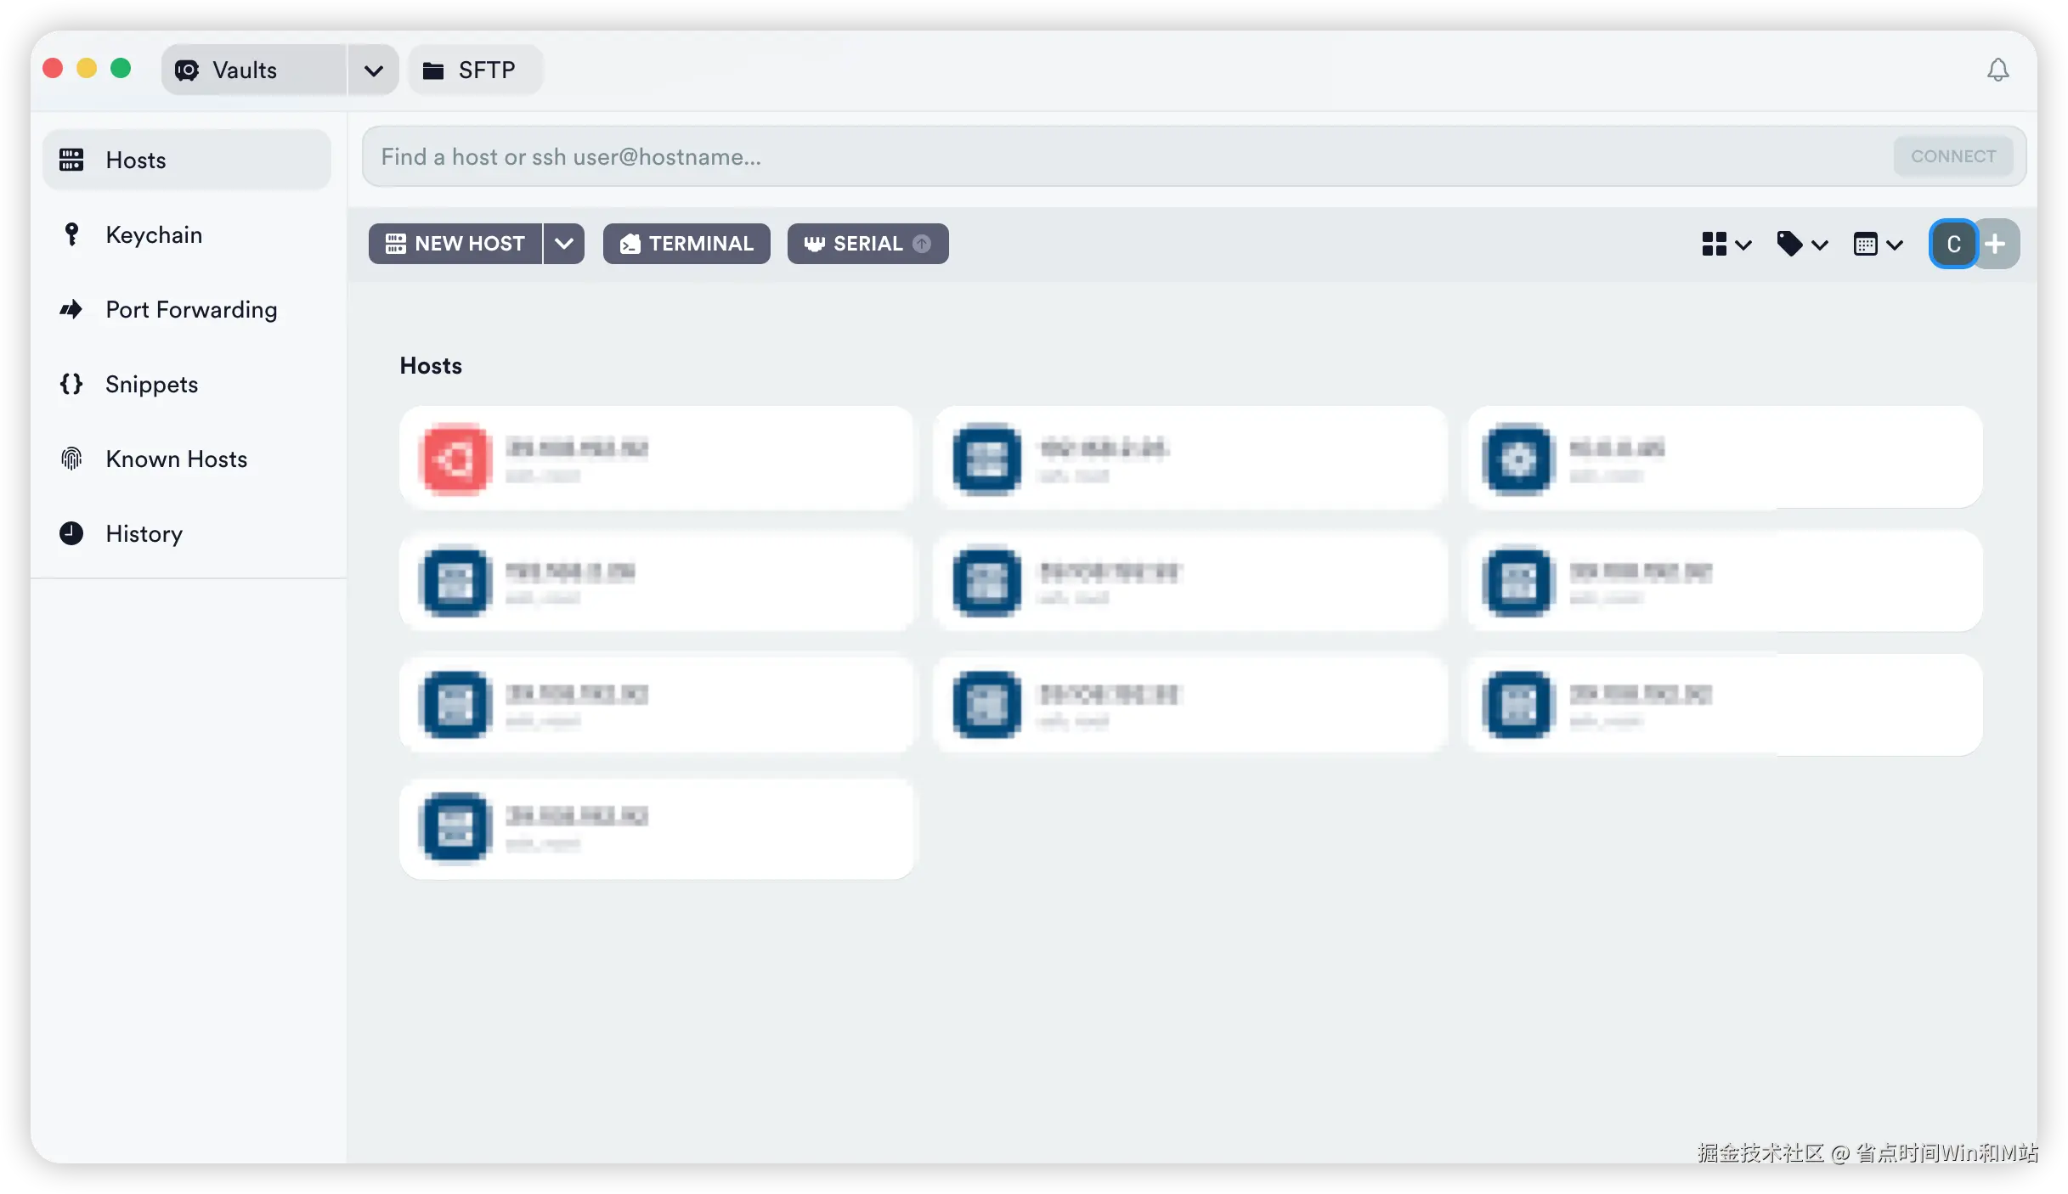
Task: Open the New Host dropdown chevron
Action: [x=564, y=244]
